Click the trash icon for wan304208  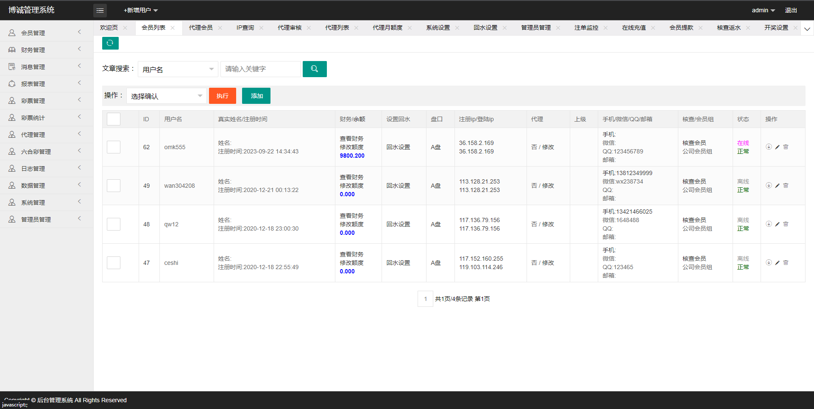tap(786, 186)
